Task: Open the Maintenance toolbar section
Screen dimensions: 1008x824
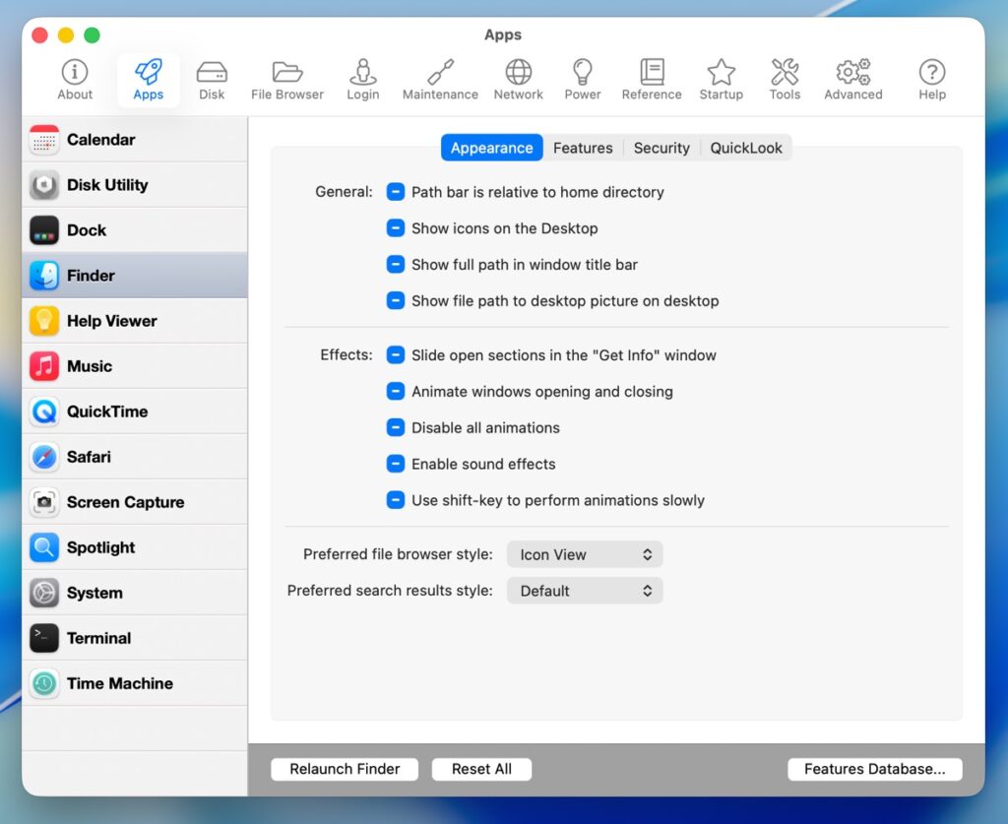Action: [x=440, y=80]
